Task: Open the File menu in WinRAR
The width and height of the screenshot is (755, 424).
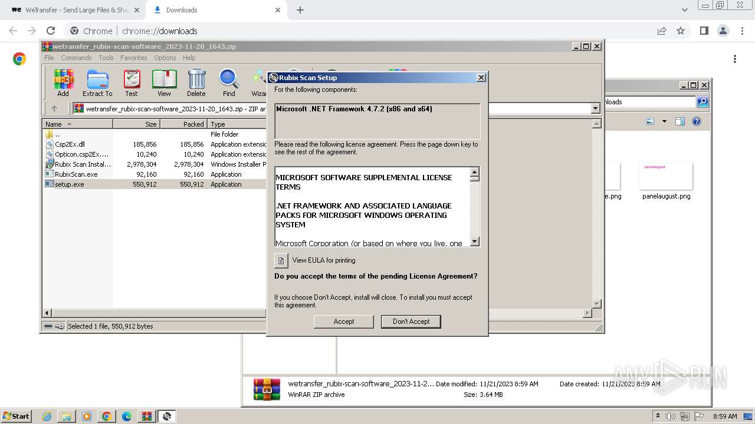Action: click(x=49, y=58)
